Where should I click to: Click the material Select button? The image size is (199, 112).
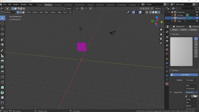tap(184, 30)
